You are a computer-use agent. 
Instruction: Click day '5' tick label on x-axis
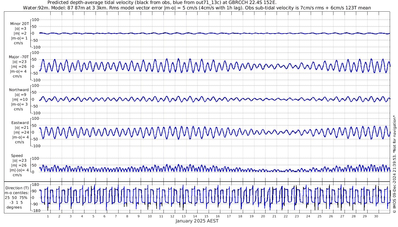tap(93, 216)
